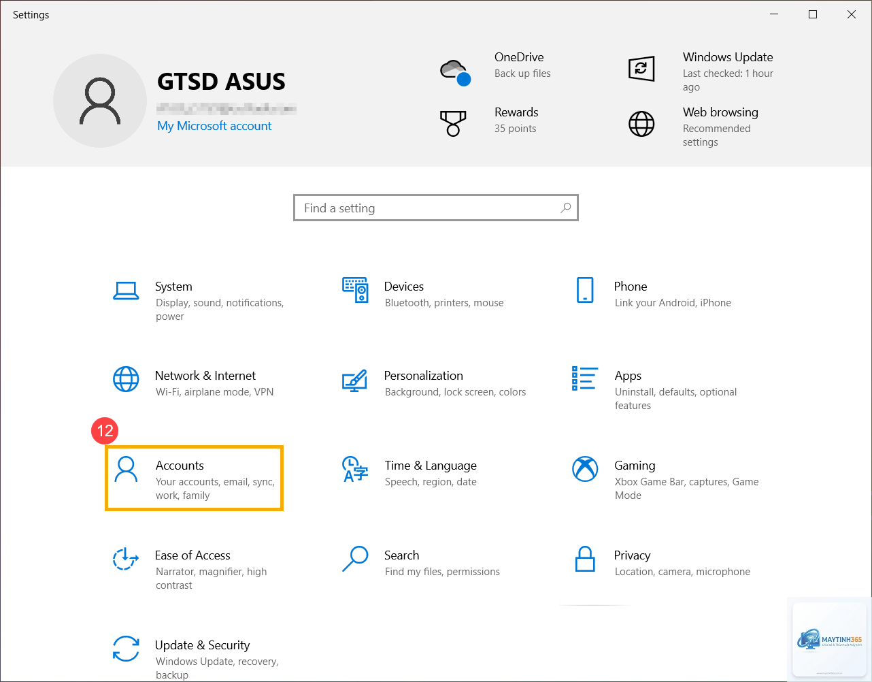Click the '35 points' text

click(x=516, y=129)
